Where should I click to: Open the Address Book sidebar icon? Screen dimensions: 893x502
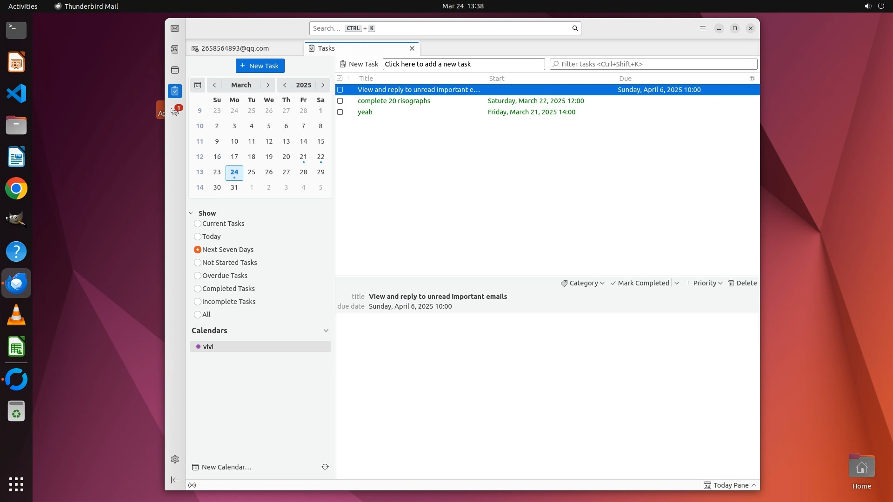point(175,49)
